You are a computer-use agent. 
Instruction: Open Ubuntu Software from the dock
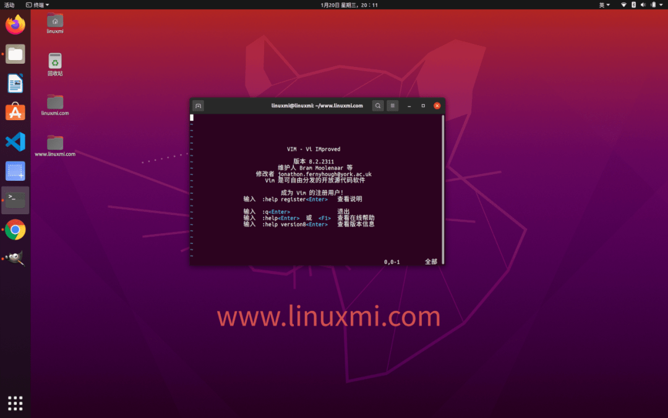pyautogui.click(x=15, y=112)
